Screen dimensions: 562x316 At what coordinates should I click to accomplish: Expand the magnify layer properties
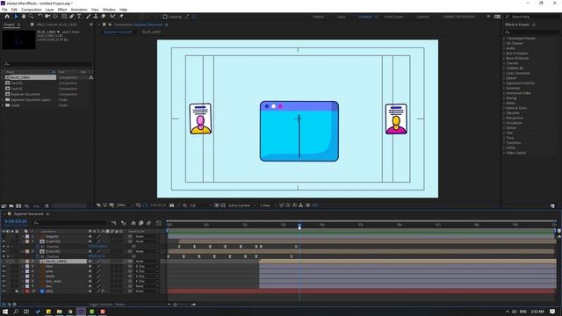tap(23, 236)
